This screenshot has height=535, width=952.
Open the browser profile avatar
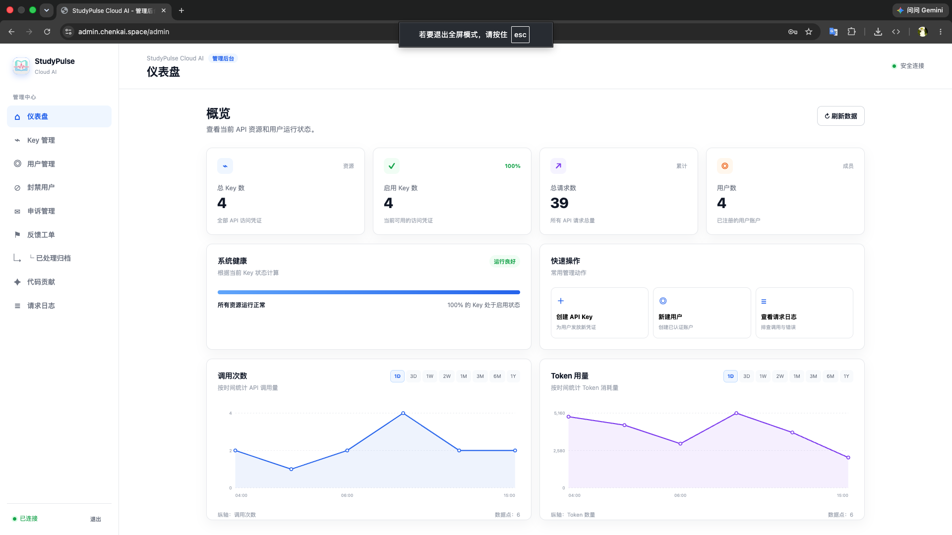[x=923, y=32]
